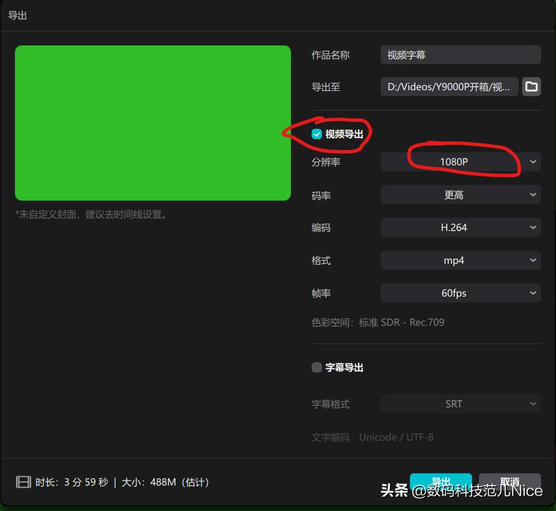Open the 分辨率 resolution dropdown showing 1080P
Image resolution: width=556 pixels, height=511 pixels.
pos(460,162)
